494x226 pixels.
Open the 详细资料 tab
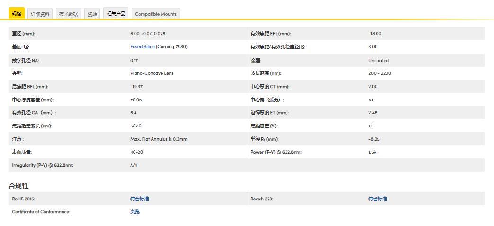[40, 14]
